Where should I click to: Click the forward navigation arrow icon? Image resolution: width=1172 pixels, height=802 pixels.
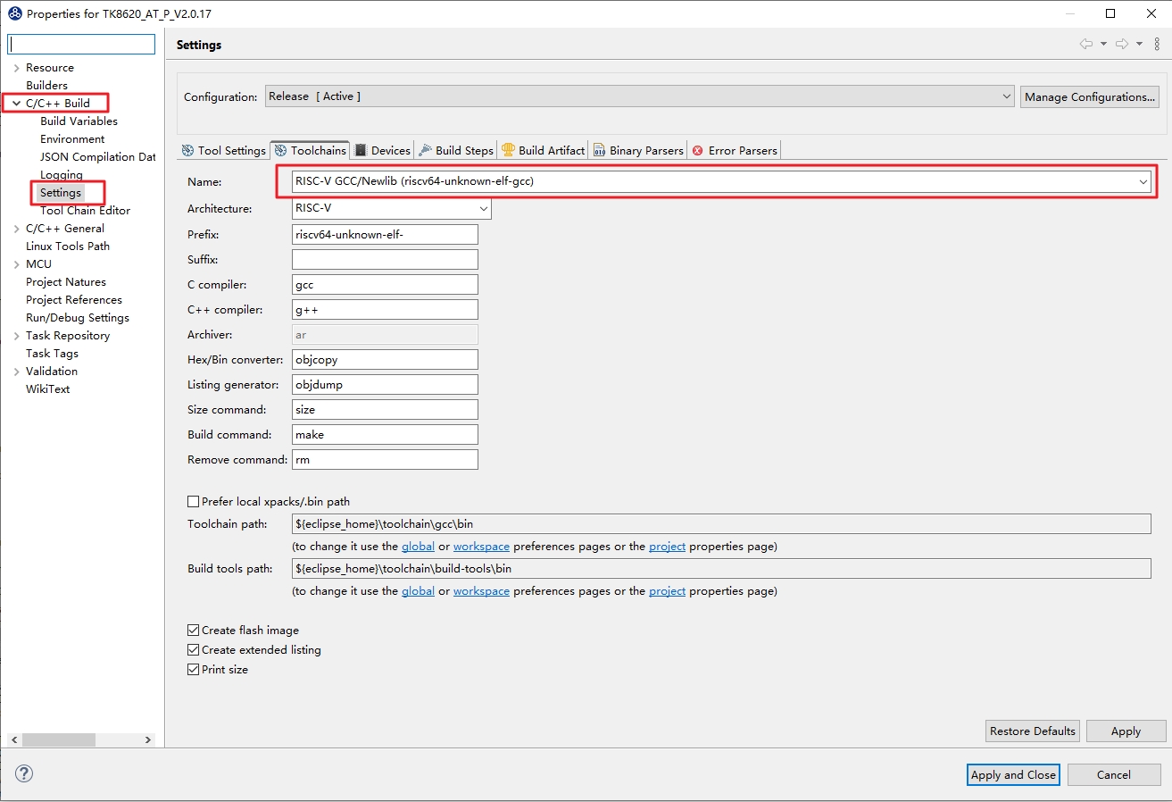click(1122, 44)
